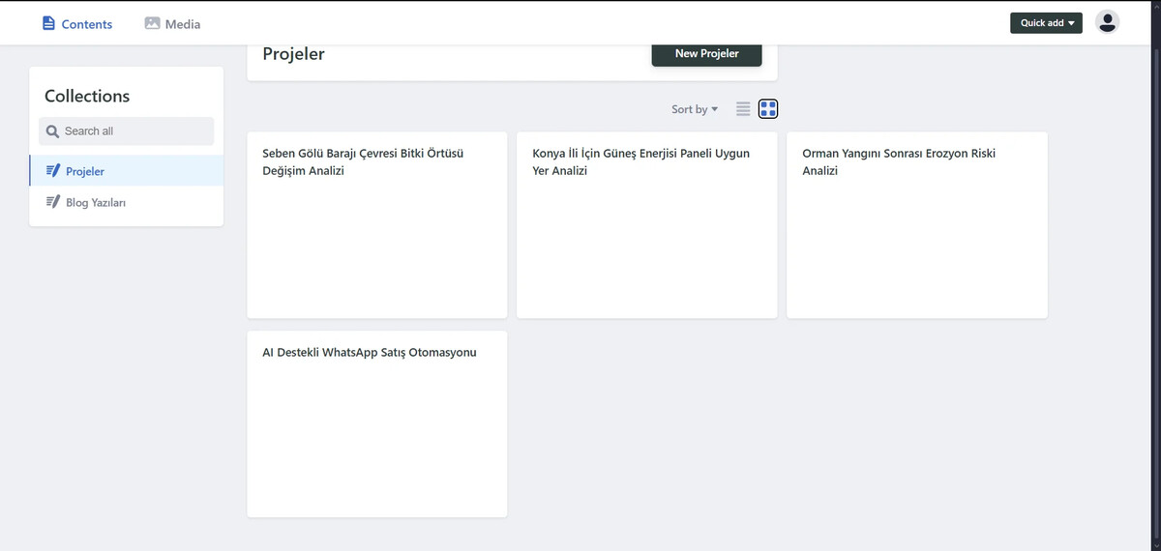Focus the Search all input field

click(135, 131)
